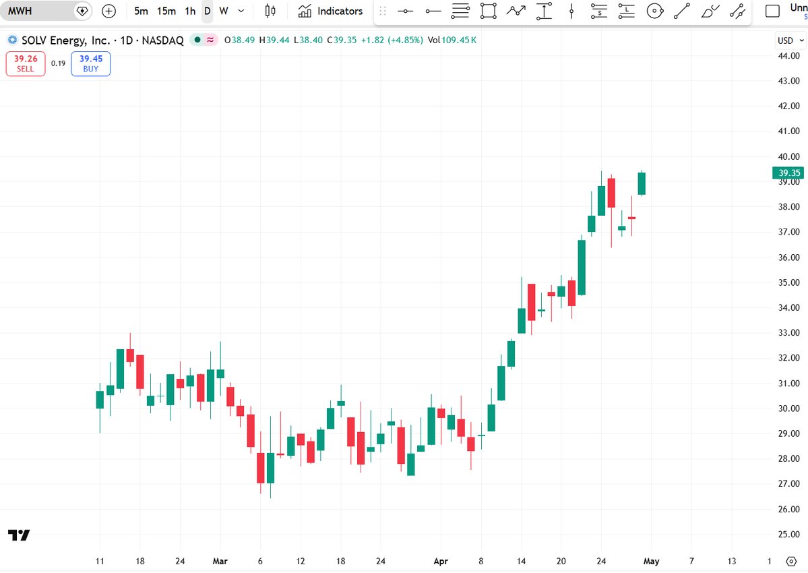Select the parallel channel tool
The width and height of the screenshot is (808, 573).
point(737,11)
